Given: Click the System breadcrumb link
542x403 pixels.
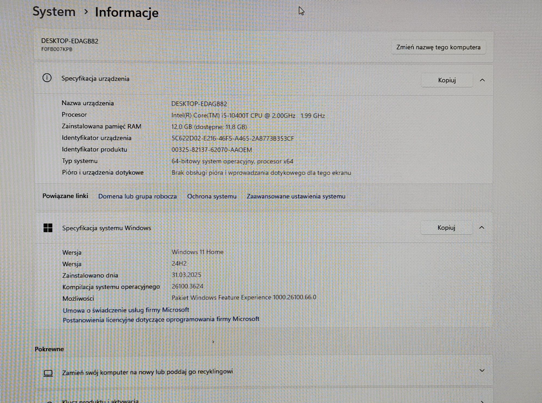Looking at the screenshot, I should pyautogui.click(x=54, y=12).
